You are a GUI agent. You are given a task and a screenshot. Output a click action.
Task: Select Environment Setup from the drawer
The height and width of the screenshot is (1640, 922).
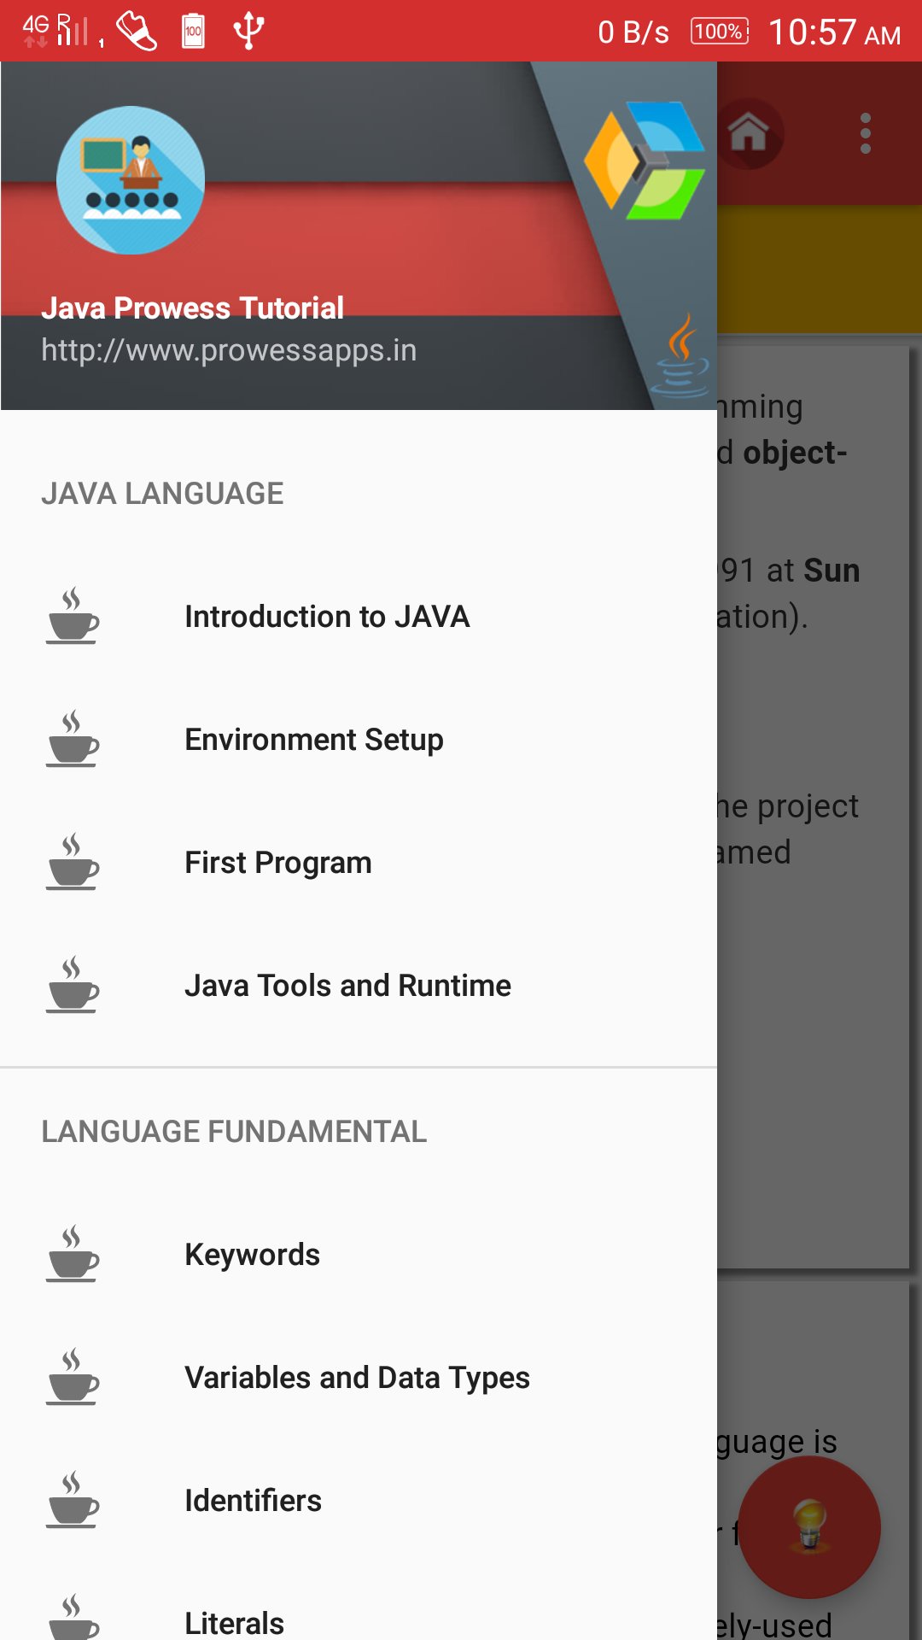[359, 740]
